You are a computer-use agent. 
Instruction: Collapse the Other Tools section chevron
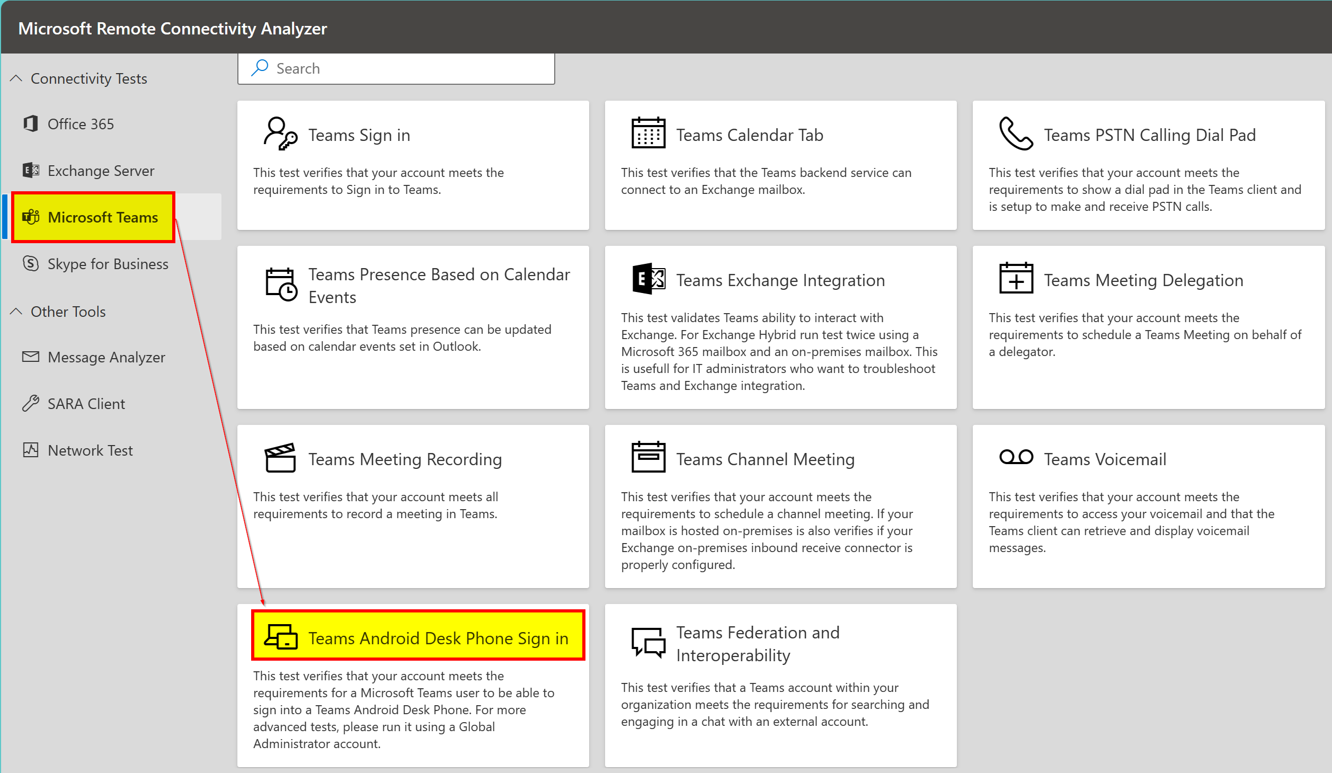click(16, 312)
